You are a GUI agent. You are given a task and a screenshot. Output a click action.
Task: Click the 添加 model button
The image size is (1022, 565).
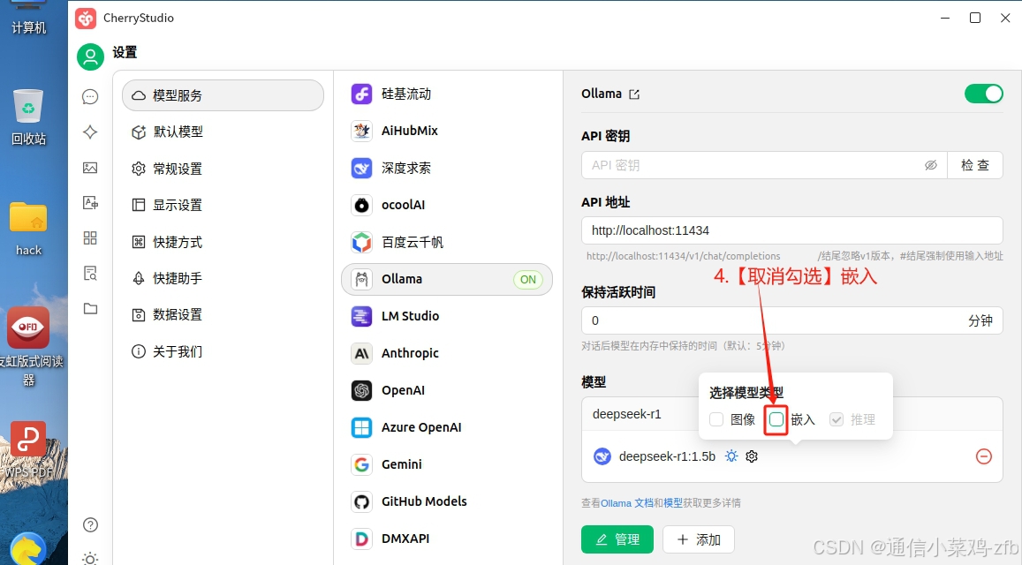point(699,539)
